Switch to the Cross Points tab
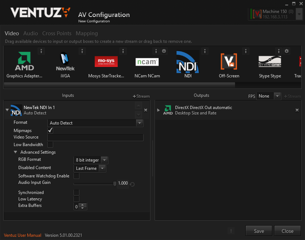305x240 pixels. click(x=57, y=33)
